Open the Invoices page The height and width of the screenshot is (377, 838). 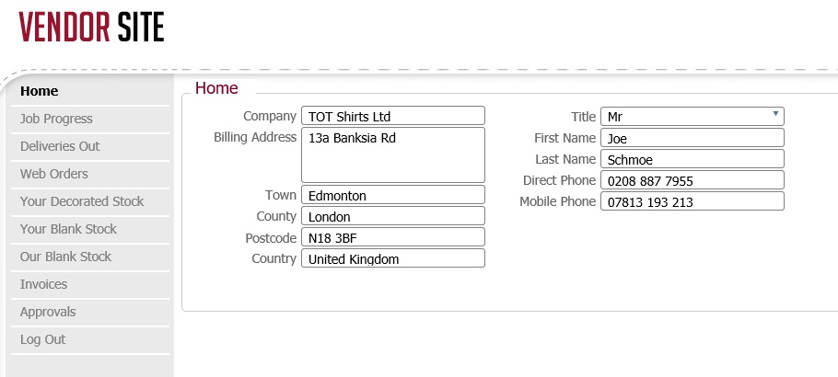(43, 284)
